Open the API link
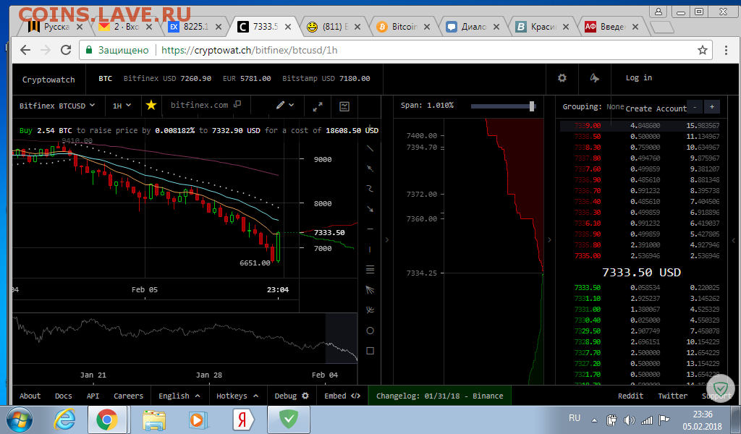741x434 pixels. coord(93,396)
